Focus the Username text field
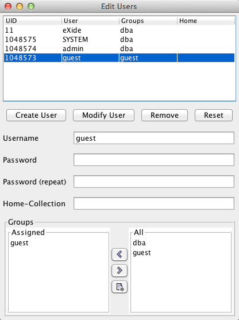239x320 pixels. point(154,138)
